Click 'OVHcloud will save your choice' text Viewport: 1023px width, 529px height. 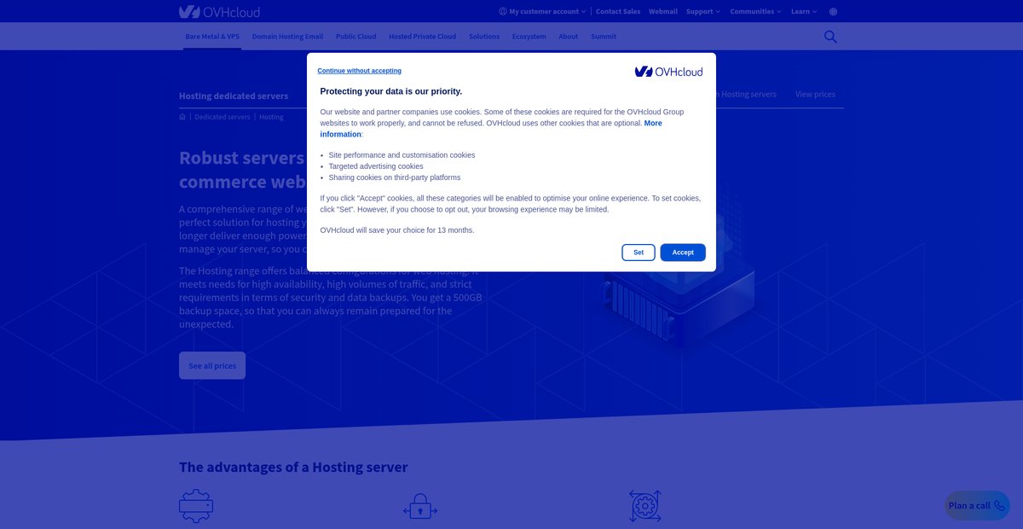(x=397, y=230)
